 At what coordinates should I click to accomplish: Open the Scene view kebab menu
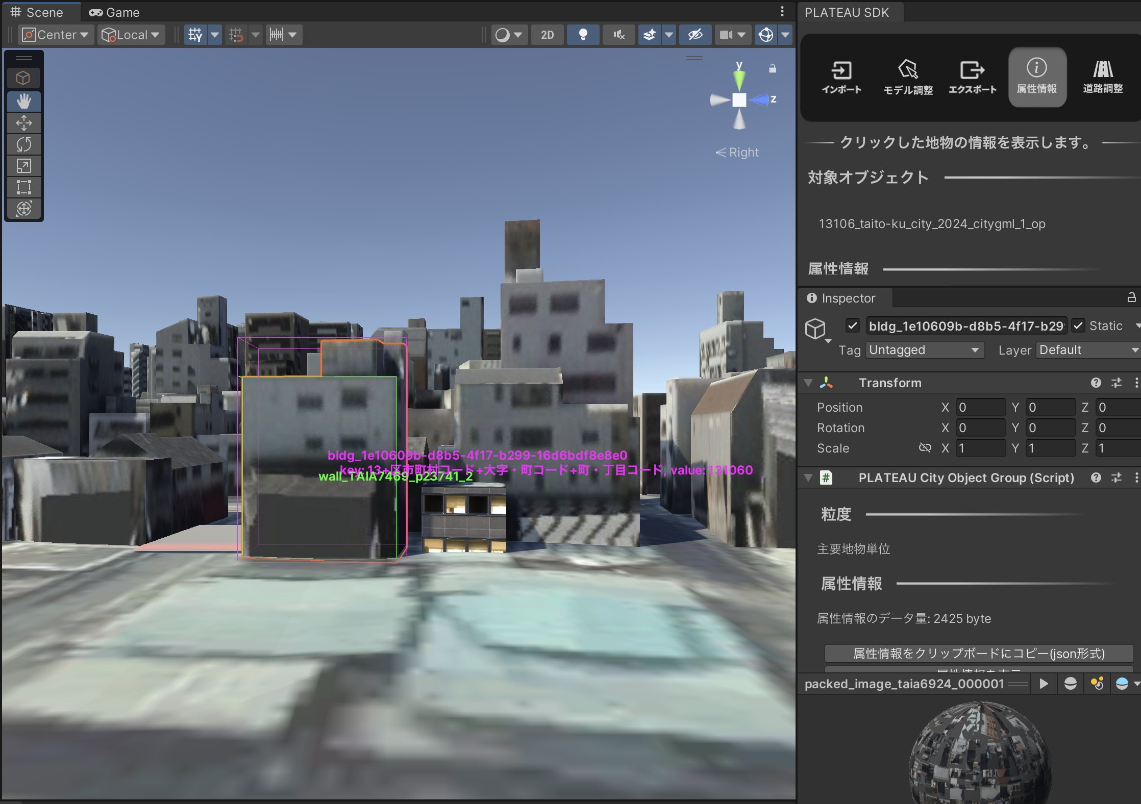(782, 12)
